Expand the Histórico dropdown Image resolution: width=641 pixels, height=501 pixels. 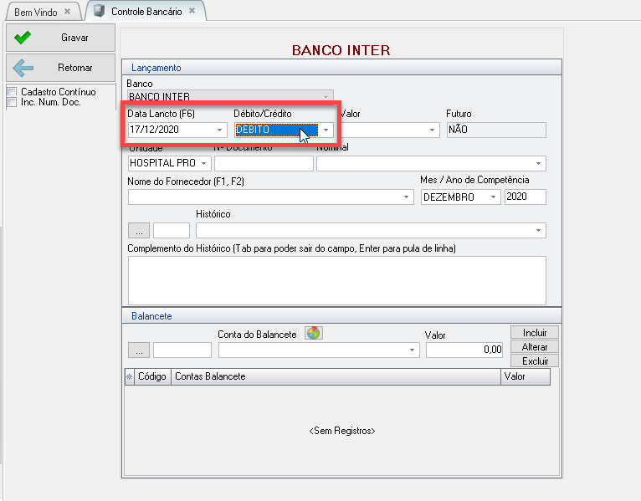538,231
